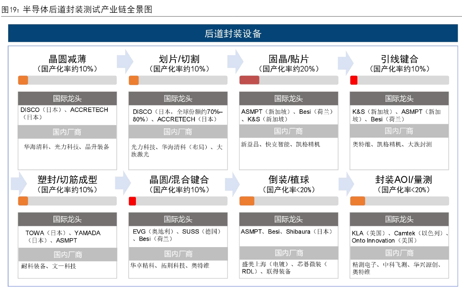Click the text '华卓精科、拓荆科技、奥特维'
462x290 pixels.
pyautogui.click(x=170, y=265)
